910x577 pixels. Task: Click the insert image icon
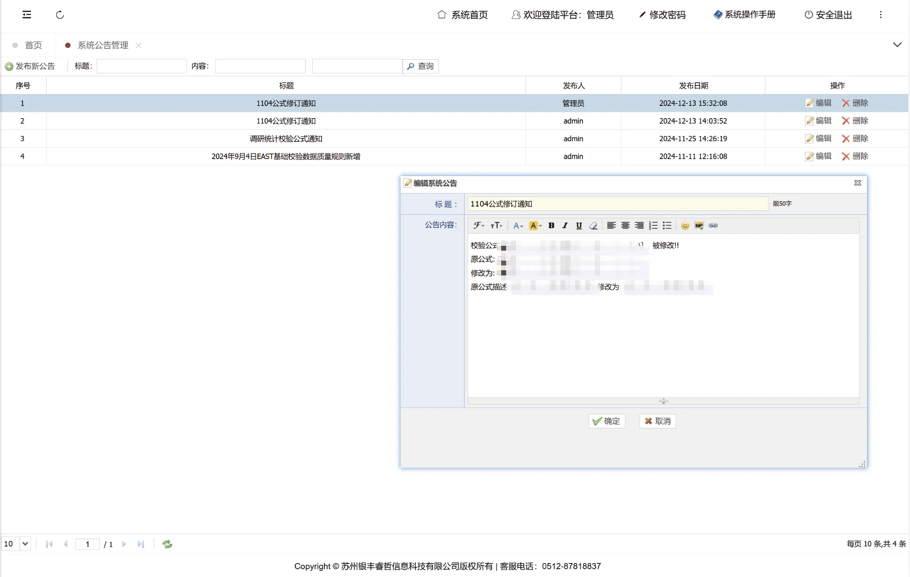point(699,225)
